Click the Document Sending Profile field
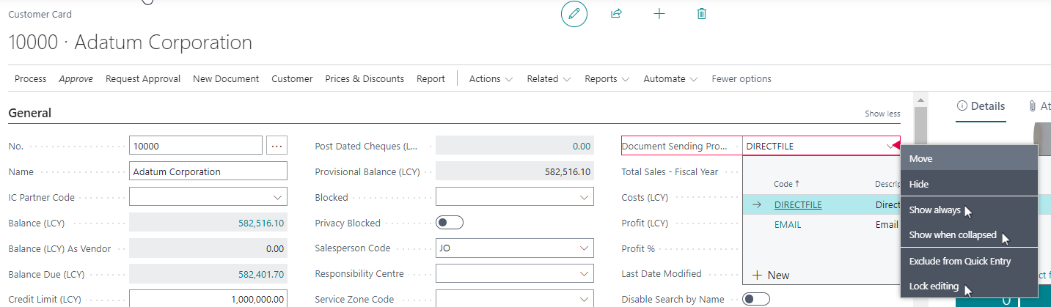The height and width of the screenshot is (307, 1051). point(821,146)
